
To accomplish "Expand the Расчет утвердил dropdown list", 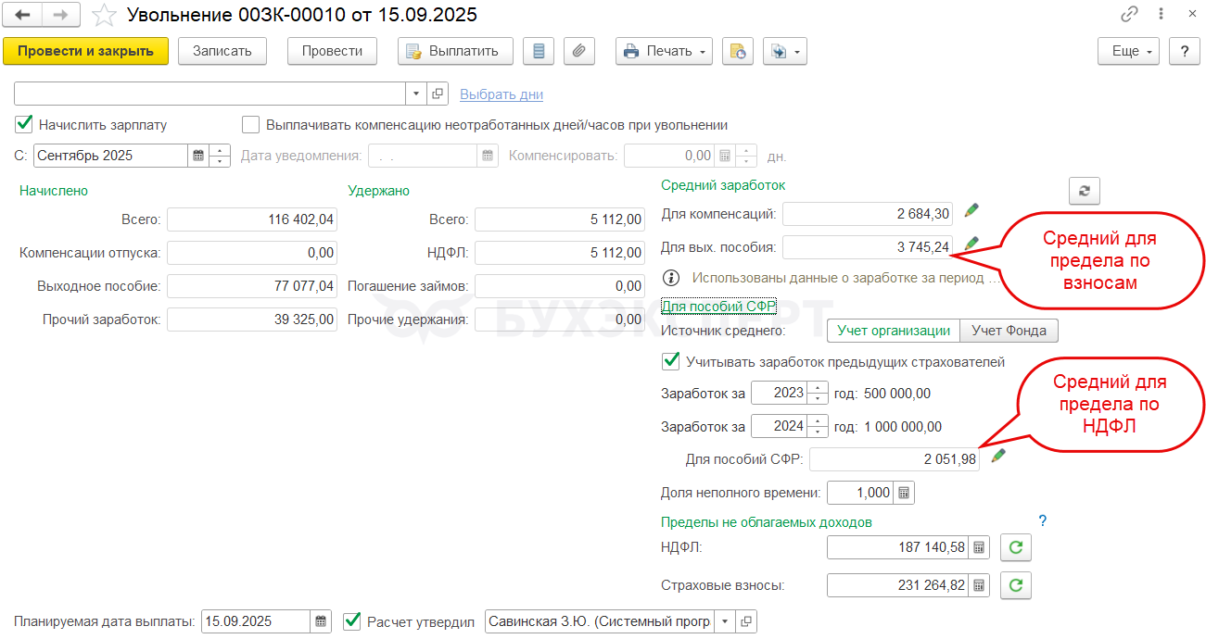I will [724, 621].
